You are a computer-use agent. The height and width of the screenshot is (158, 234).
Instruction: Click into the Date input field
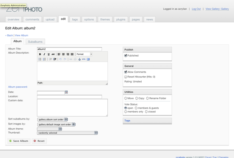click(x=51, y=93)
